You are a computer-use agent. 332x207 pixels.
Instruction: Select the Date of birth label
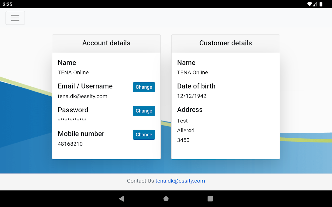[x=196, y=86]
